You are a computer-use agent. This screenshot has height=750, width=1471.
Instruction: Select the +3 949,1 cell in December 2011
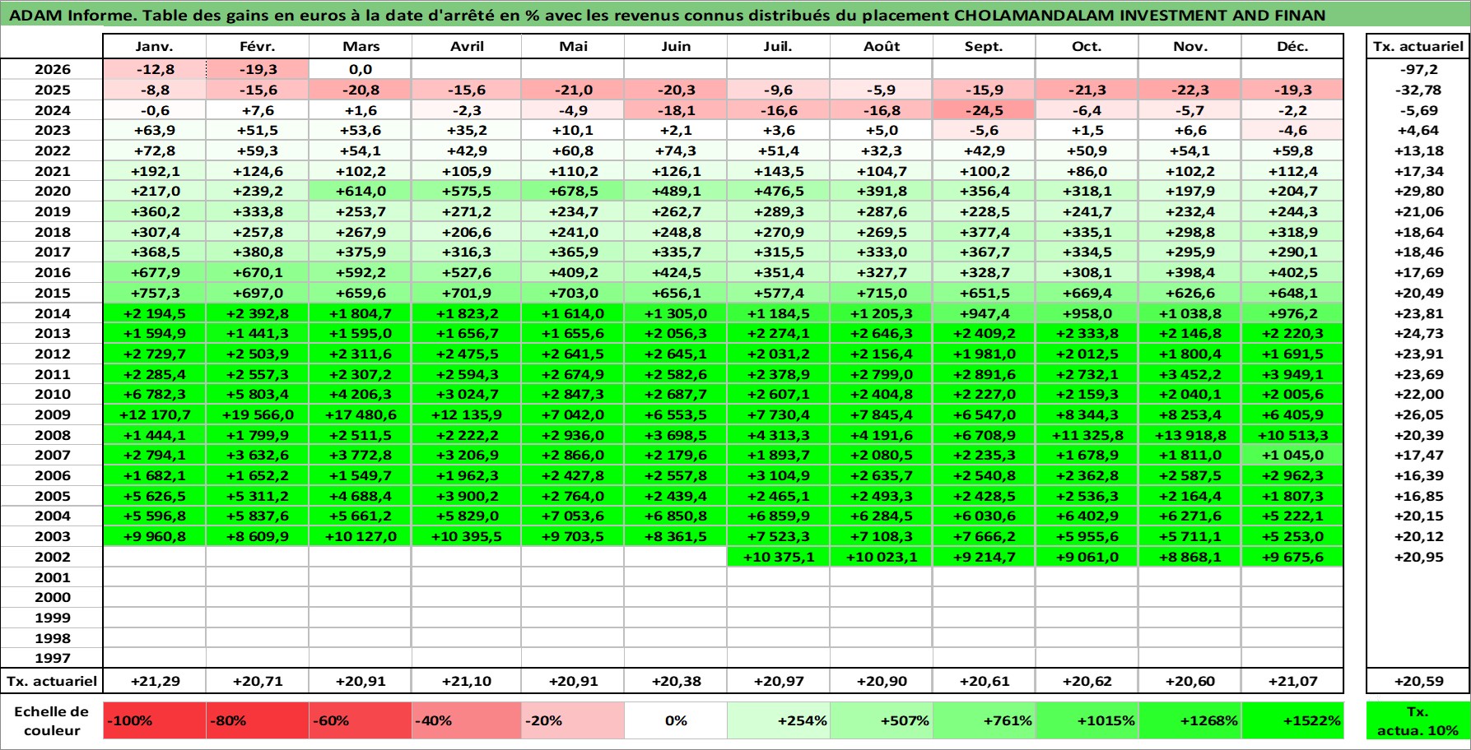pyautogui.click(x=1292, y=374)
